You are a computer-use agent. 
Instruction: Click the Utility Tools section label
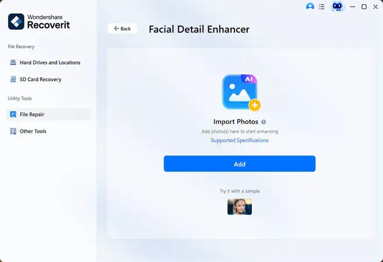click(x=20, y=98)
